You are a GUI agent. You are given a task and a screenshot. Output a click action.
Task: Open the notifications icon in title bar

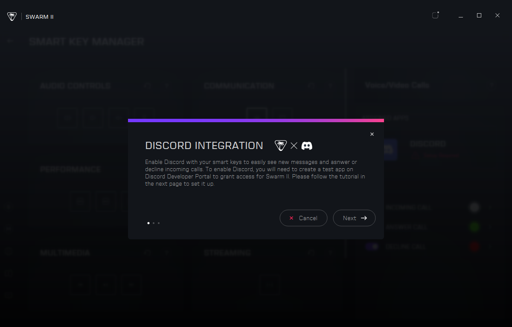pos(435,15)
